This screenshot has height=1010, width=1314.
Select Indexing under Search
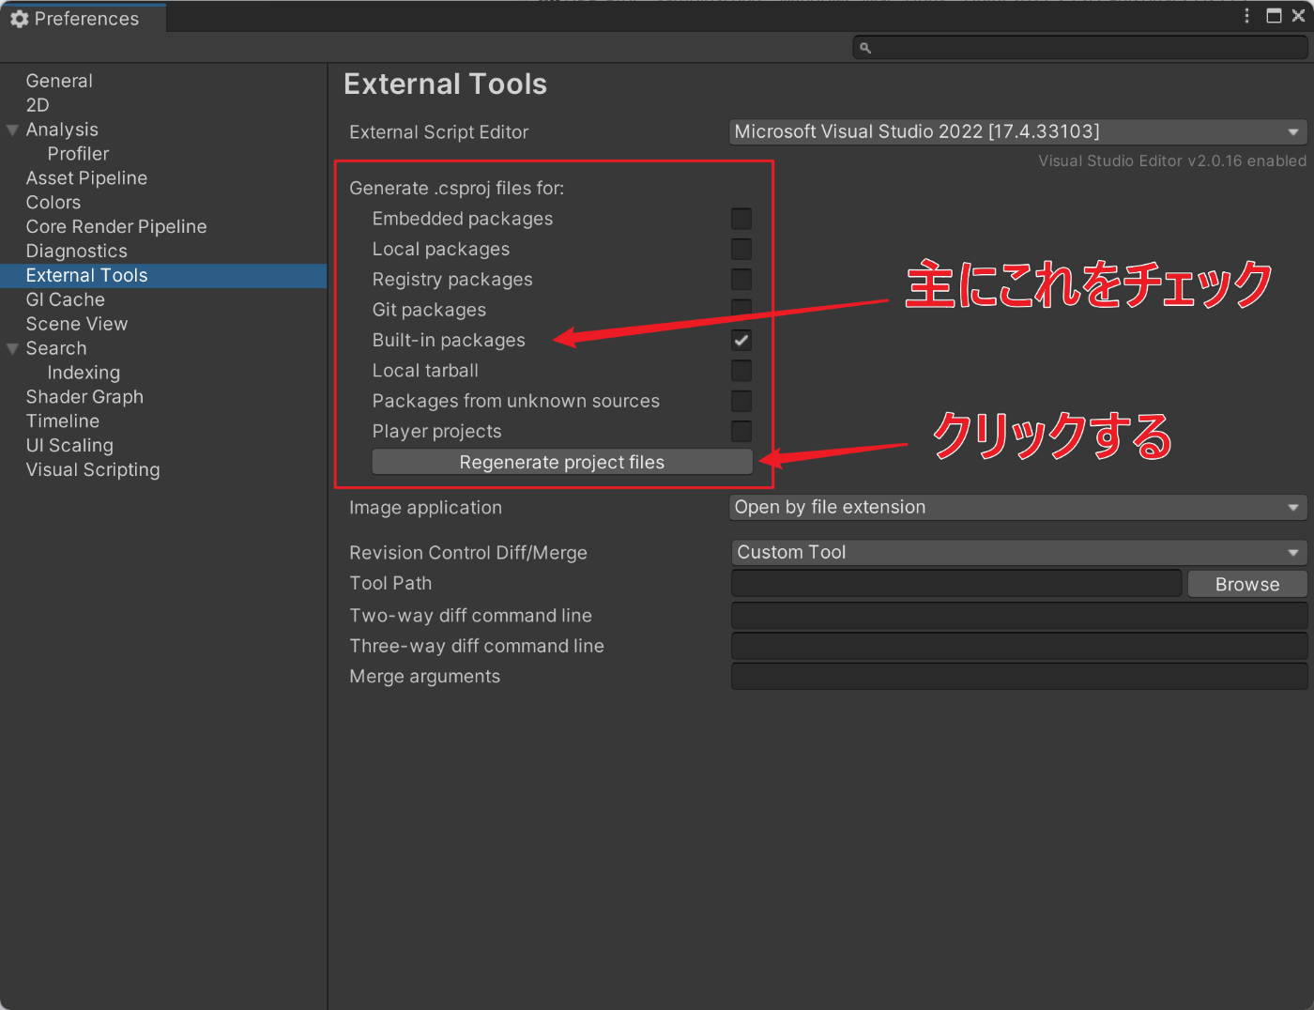[x=84, y=373]
